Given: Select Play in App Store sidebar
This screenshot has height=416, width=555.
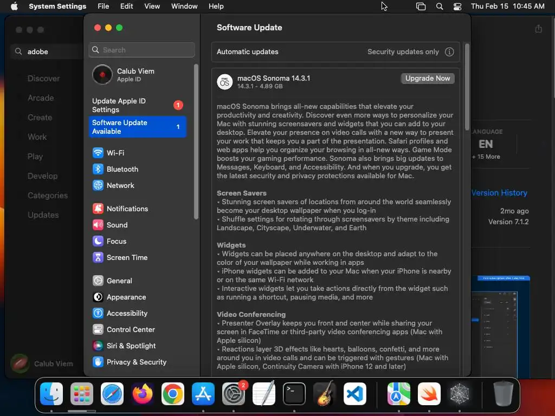Looking at the screenshot, I should click(35, 157).
